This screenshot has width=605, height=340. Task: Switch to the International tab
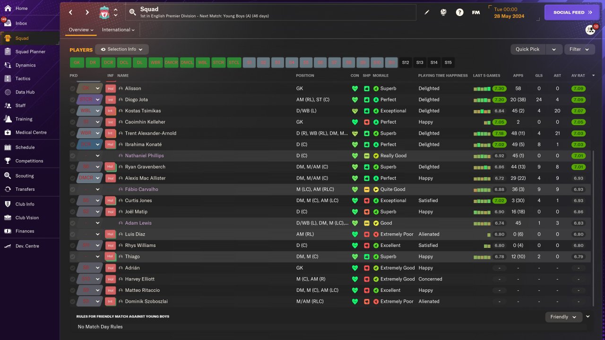(x=118, y=30)
